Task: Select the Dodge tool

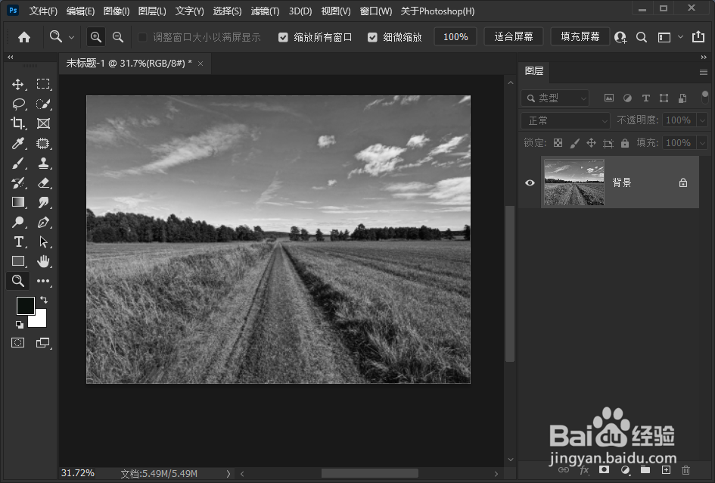Action: tap(18, 222)
